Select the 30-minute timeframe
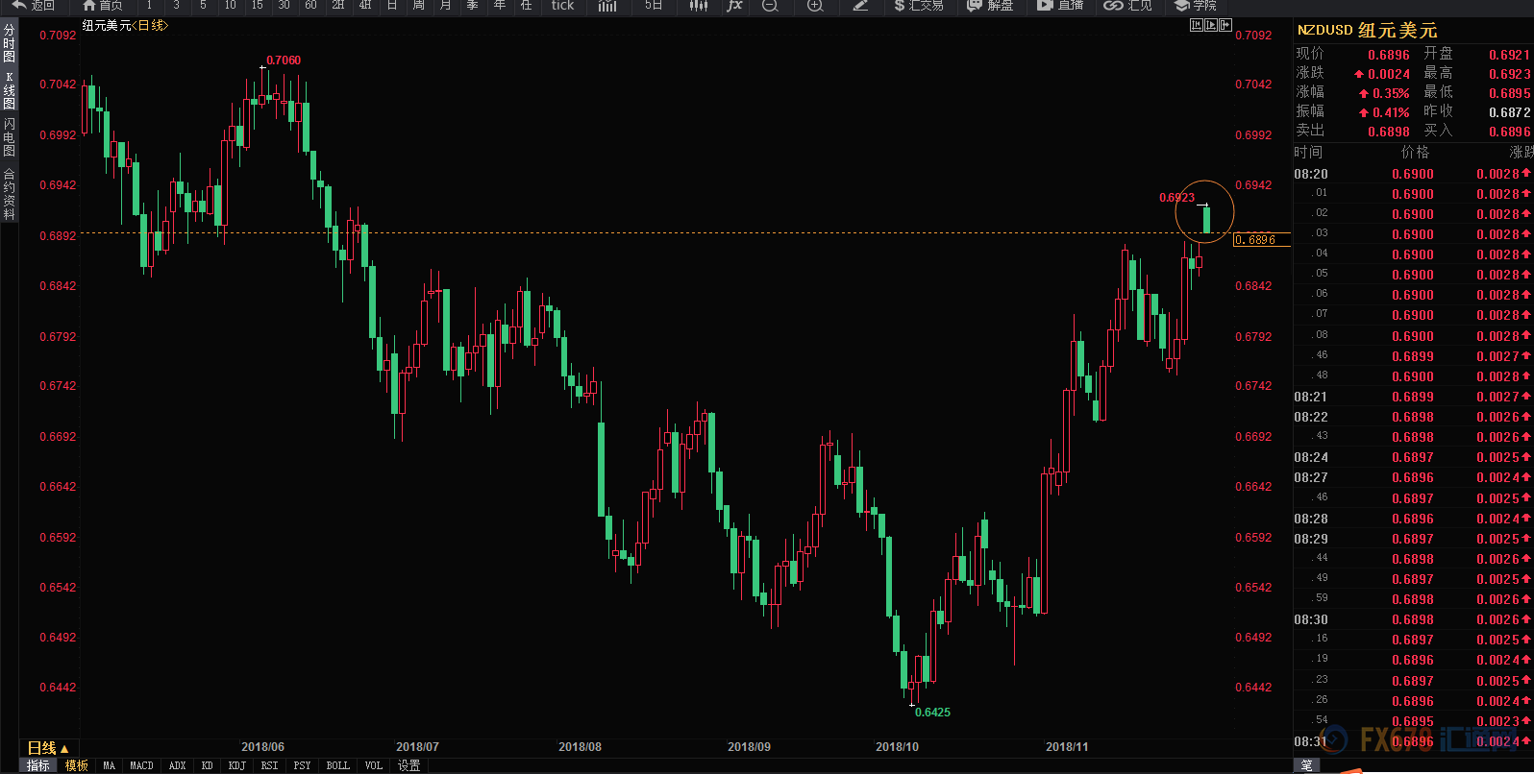 click(x=284, y=6)
